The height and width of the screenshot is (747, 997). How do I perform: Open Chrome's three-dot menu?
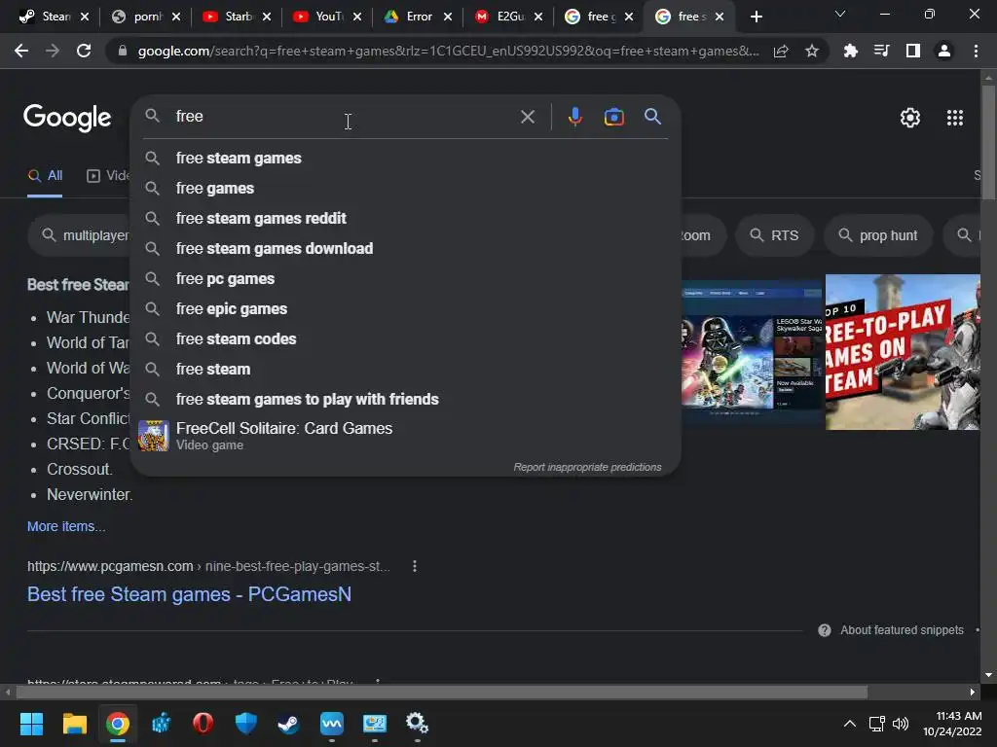(x=976, y=51)
